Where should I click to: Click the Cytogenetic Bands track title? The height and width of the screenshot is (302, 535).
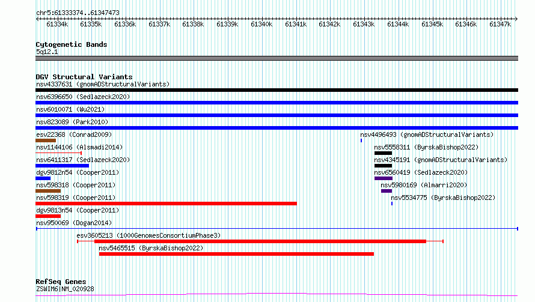click(72, 44)
